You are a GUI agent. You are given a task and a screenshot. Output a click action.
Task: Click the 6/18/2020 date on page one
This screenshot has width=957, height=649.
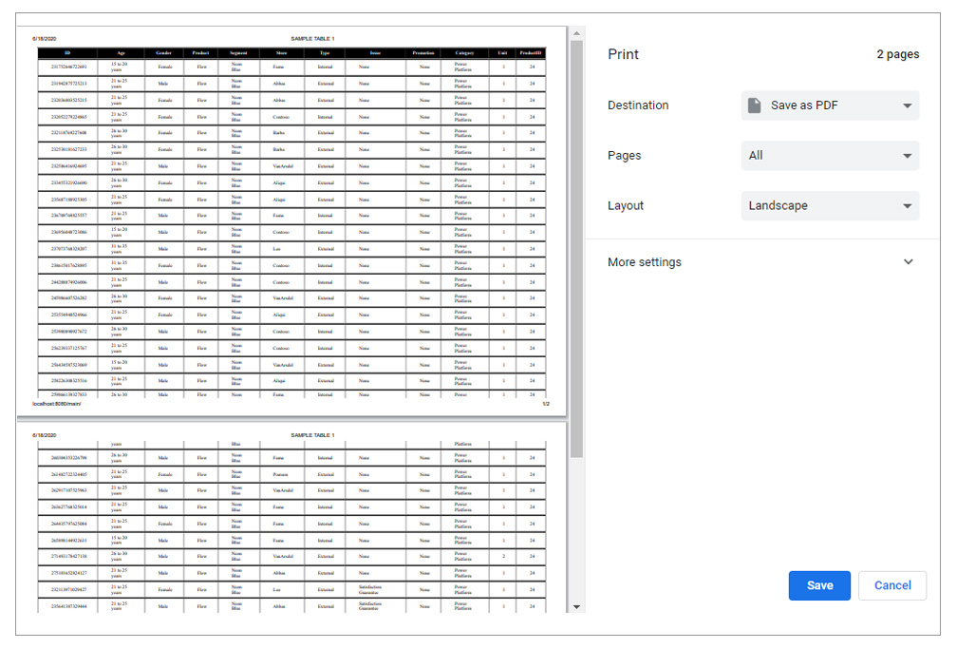coord(45,39)
